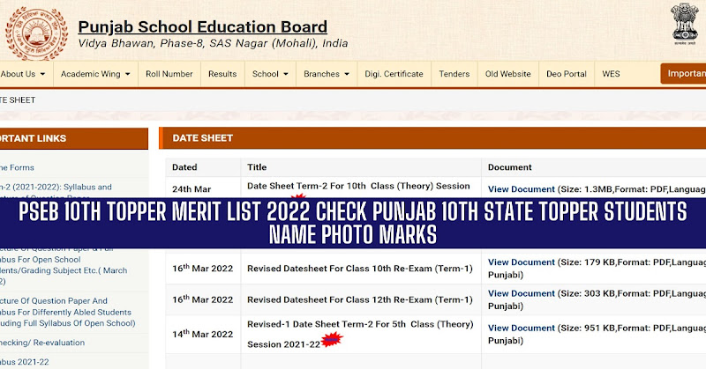Click the Punjab School Education Board title

tap(202, 27)
